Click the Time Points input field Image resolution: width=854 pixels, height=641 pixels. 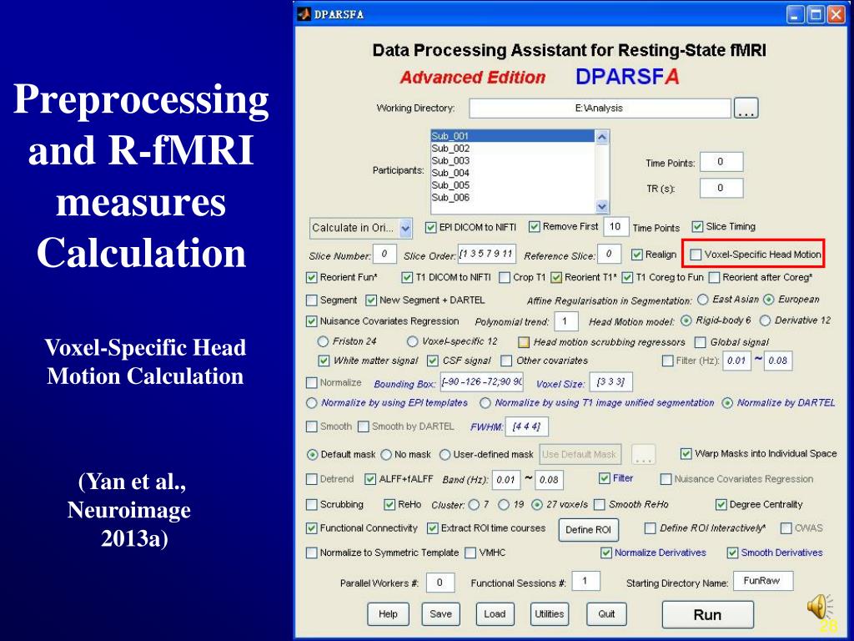(721, 162)
